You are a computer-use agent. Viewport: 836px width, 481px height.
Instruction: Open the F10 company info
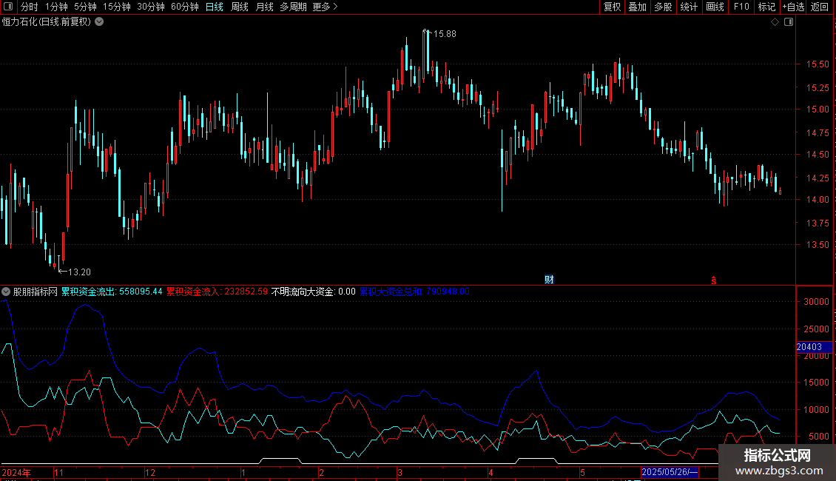pyautogui.click(x=741, y=7)
